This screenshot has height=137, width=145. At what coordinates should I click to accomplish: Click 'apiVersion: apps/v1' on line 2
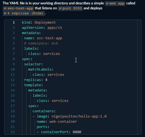click(42, 28)
